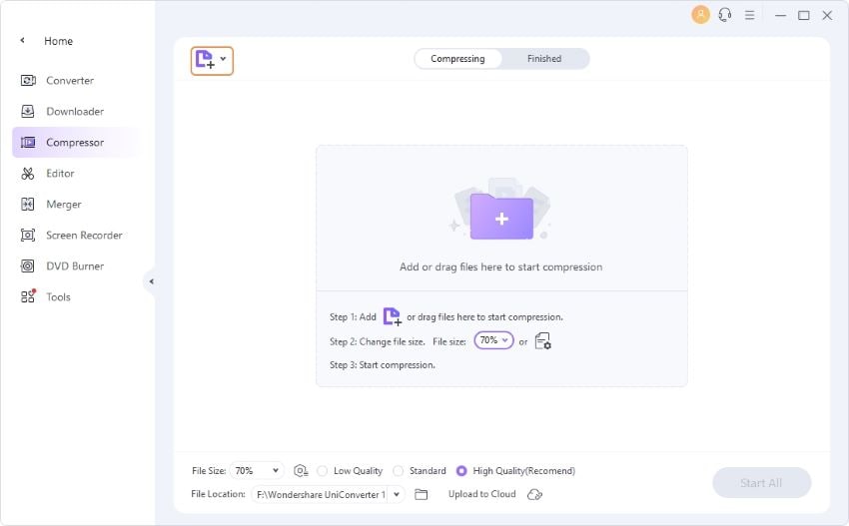This screenshot has width=849, height=526.
Task: Click the Tools grid icon
Action: (x=28, y=296)
